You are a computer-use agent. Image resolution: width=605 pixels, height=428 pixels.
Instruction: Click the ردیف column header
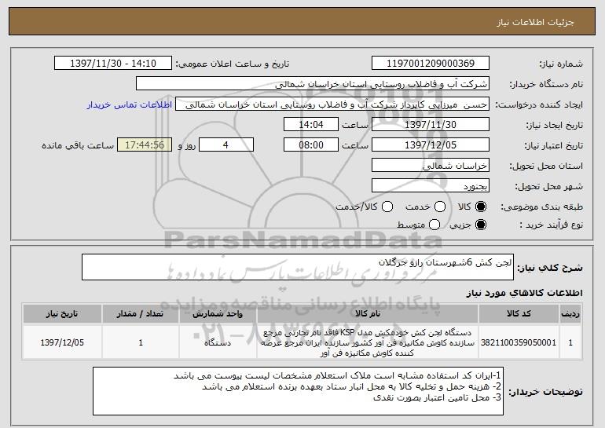tap(570, 314)
